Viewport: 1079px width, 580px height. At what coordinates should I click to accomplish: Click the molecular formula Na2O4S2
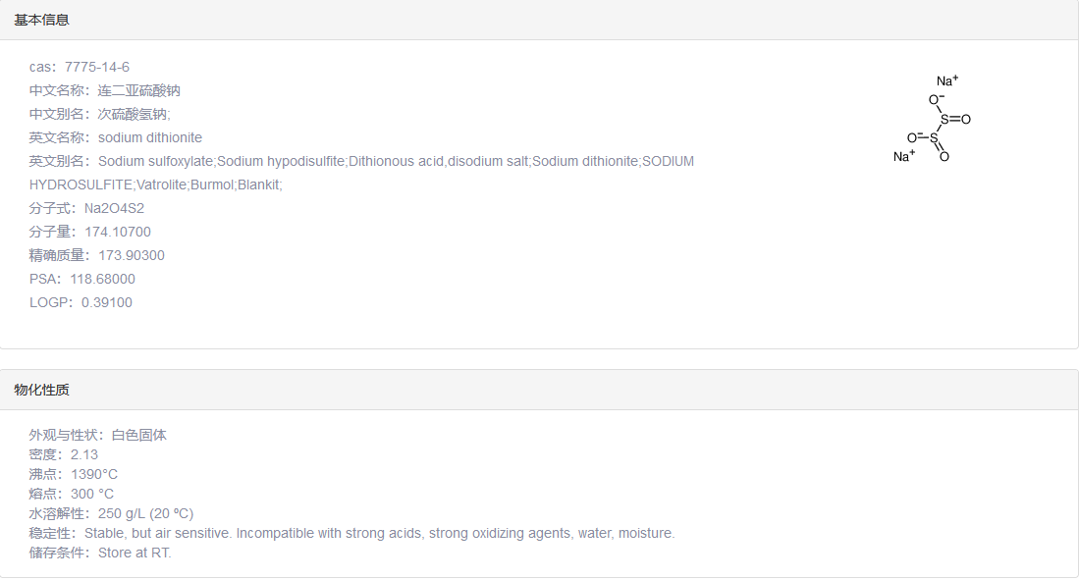114,208
